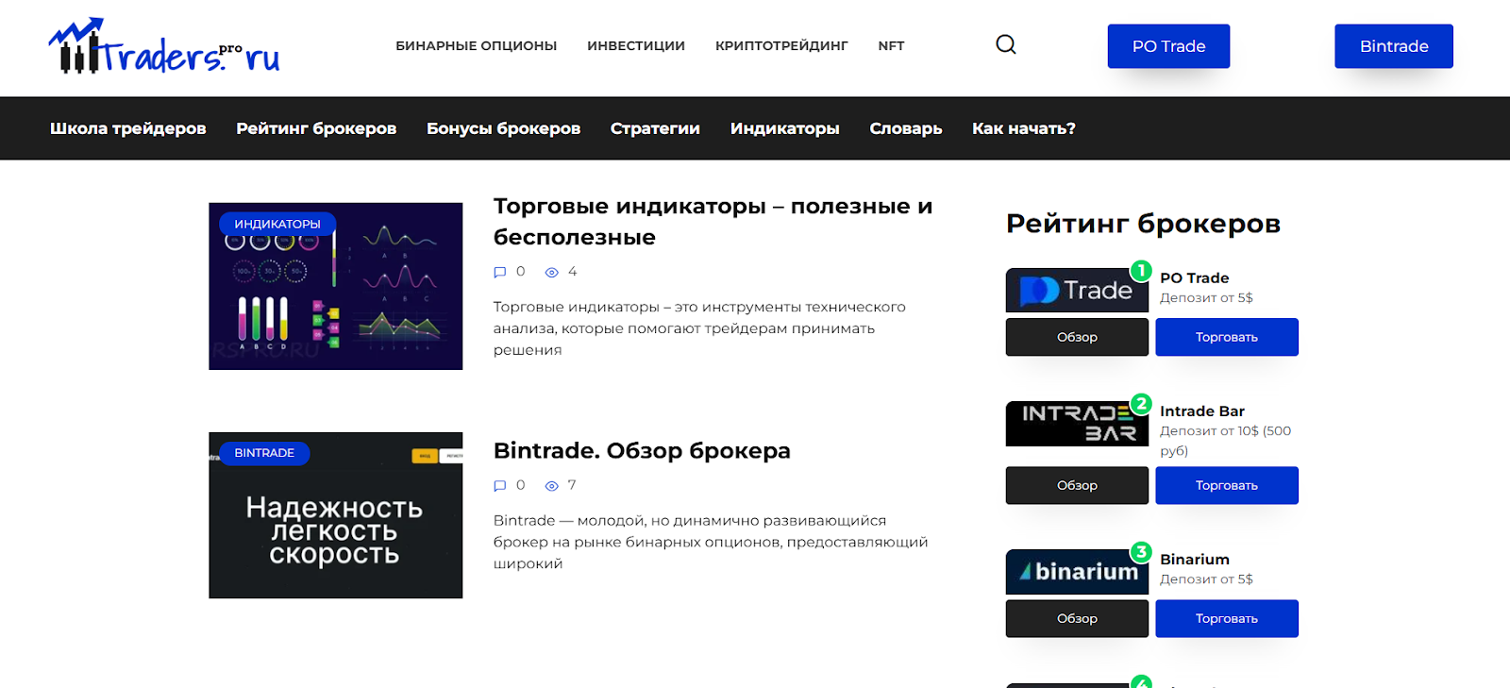Open Обзор for Binarium
This screenshot has height=688, width=1510.
point(1077,618)
